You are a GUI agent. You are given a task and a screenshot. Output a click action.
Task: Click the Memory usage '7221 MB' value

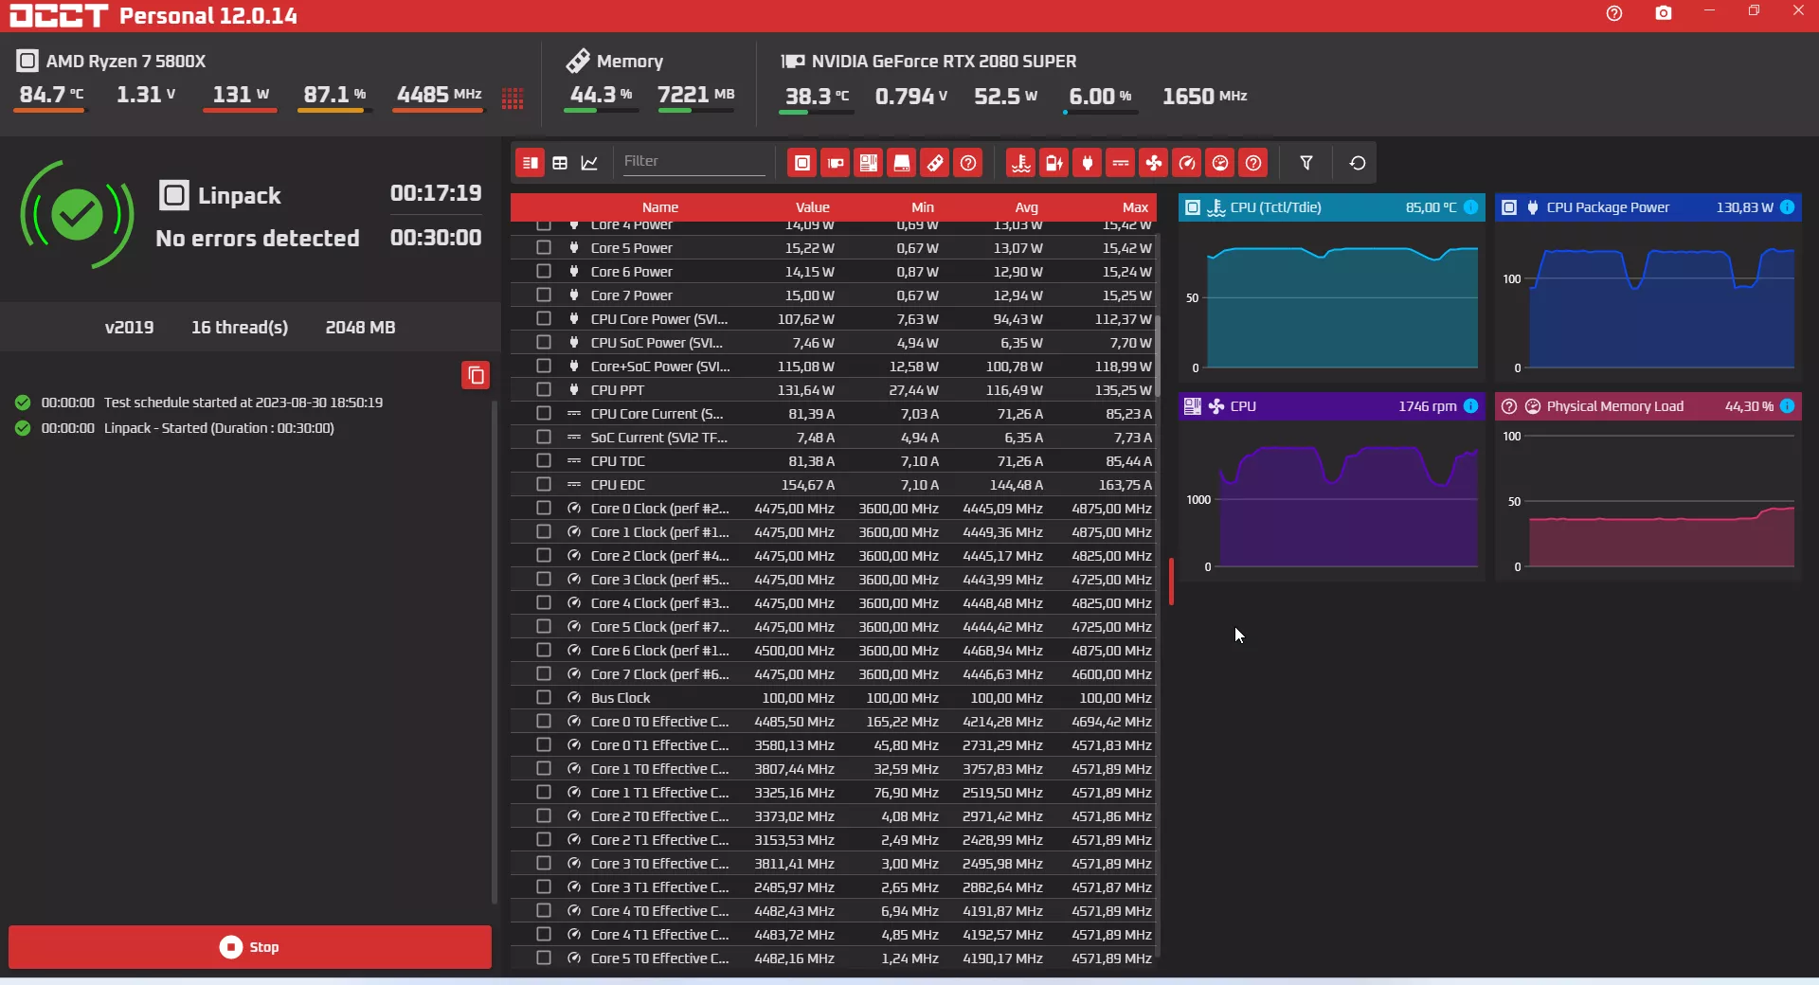[696, 95]
